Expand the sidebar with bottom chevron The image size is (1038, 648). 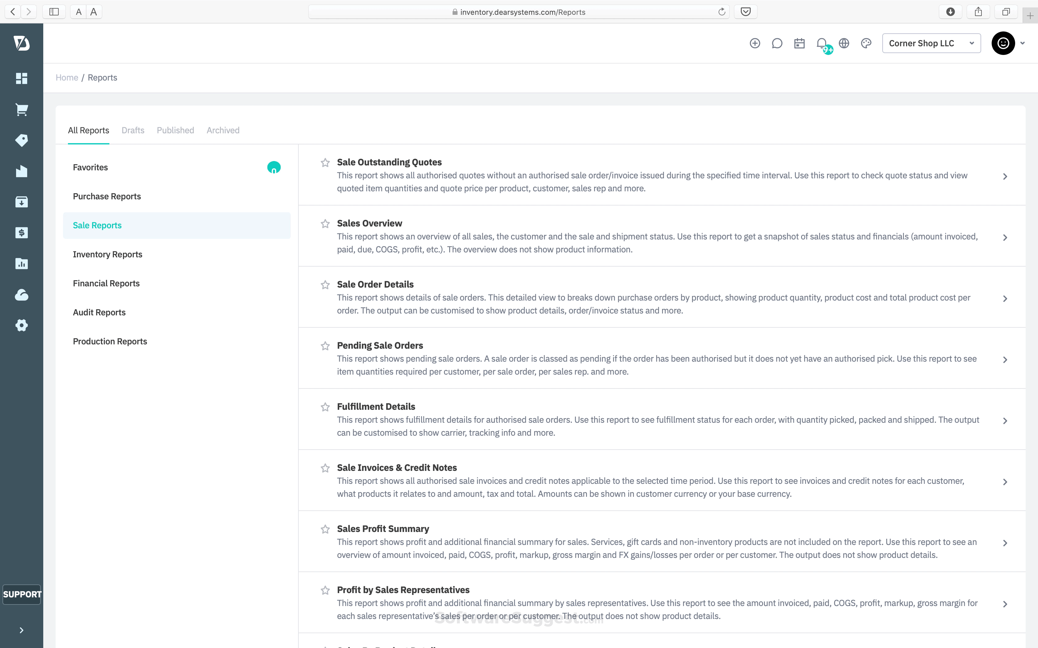point(21,630)
